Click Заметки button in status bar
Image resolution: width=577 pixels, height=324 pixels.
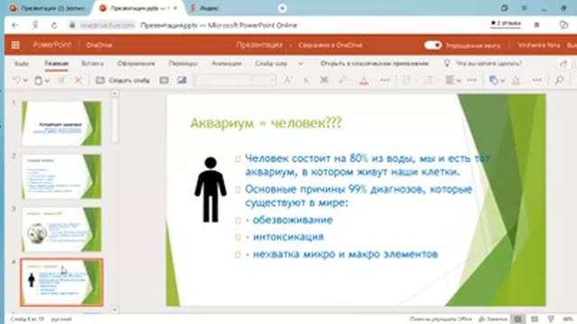(x=493, y=319)
